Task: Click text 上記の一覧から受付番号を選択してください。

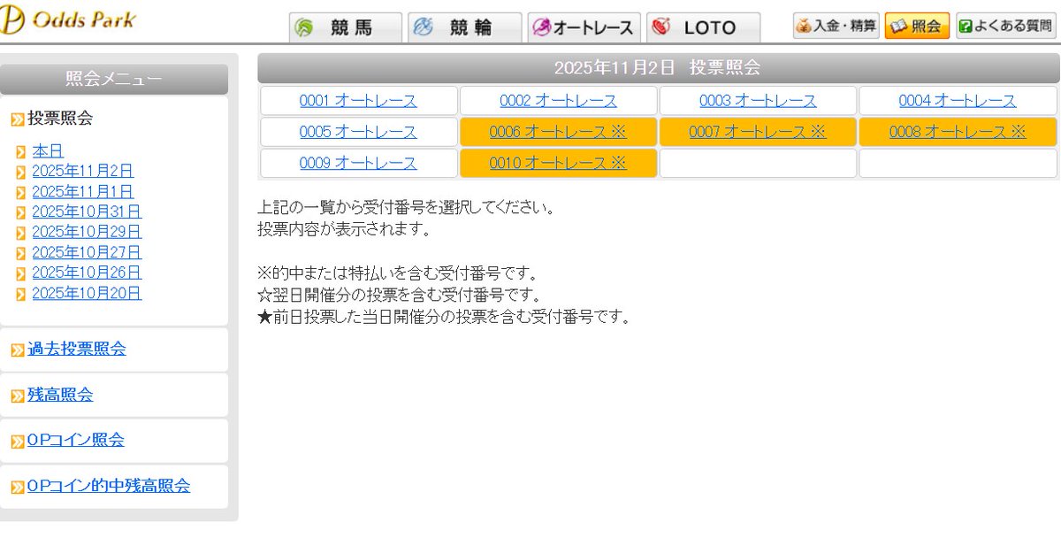Action: click(407, 209)
